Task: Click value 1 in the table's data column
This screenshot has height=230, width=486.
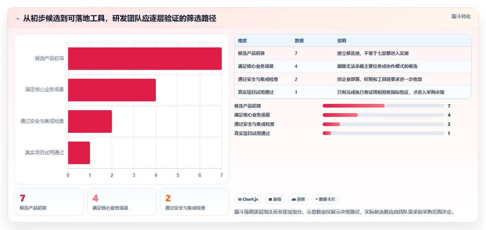Action: pyautogui.click(x=296, y=92)
